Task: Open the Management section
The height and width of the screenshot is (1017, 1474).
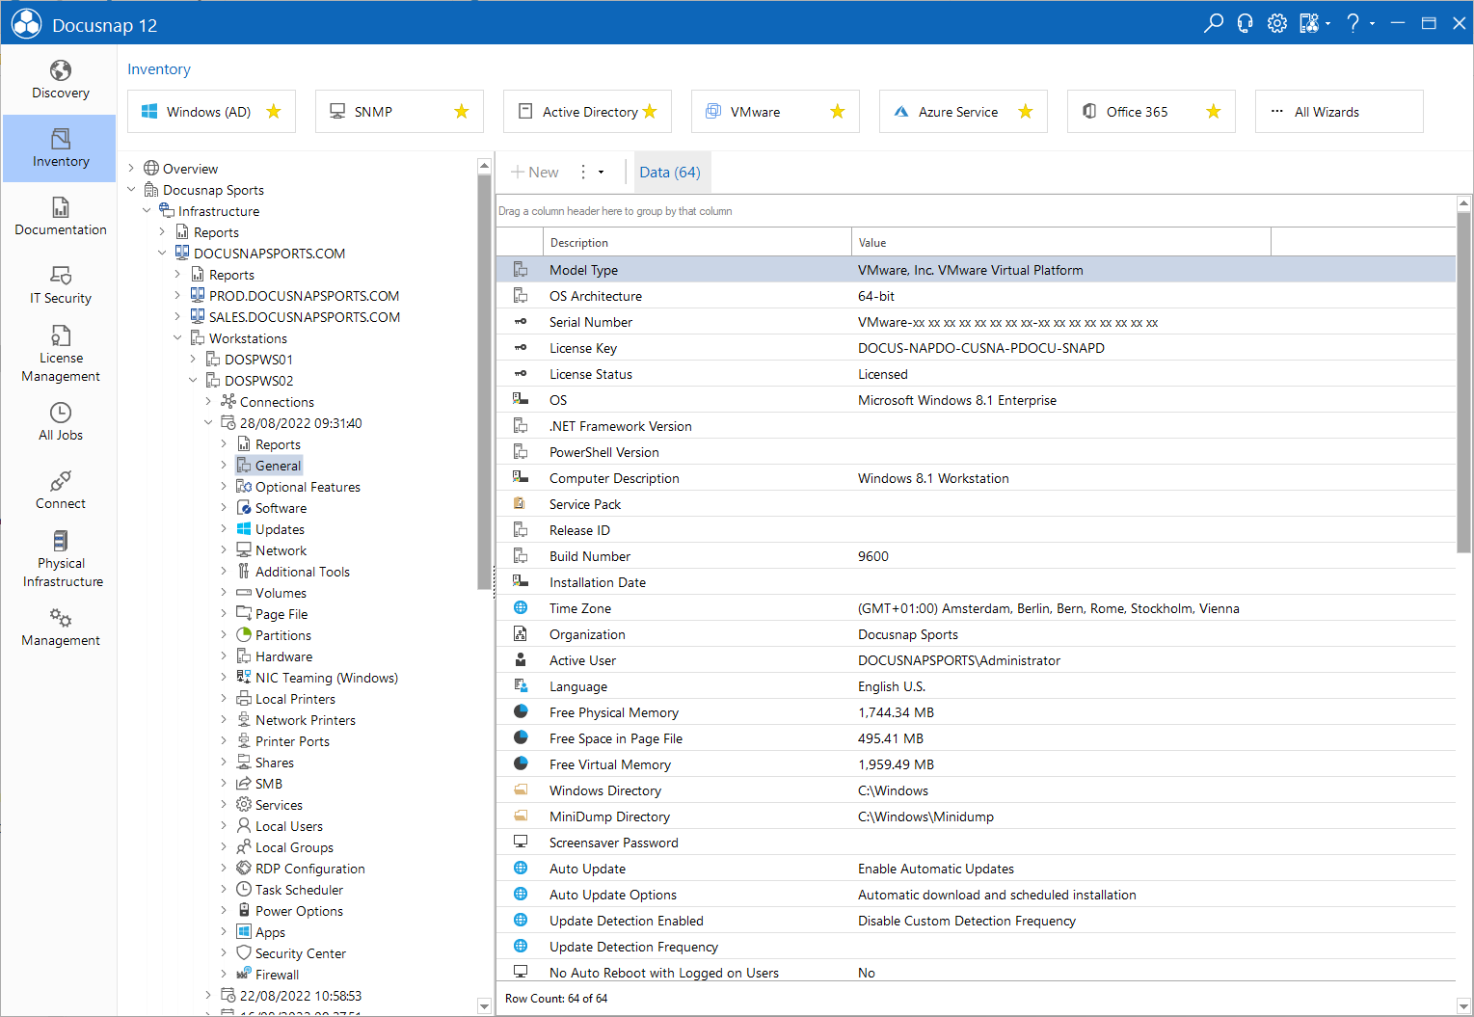Action: (60, 628)
